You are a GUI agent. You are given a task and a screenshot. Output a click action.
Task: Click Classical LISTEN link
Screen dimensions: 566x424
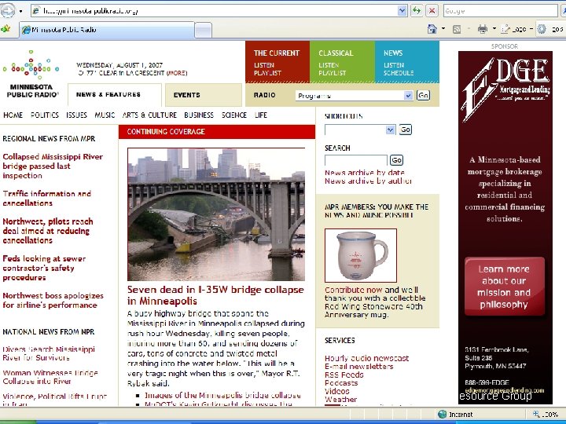[x=329, y=65]
